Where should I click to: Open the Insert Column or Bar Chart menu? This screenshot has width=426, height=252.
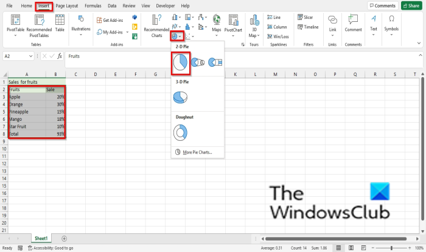pyautogui.click(x=176, y=18)
